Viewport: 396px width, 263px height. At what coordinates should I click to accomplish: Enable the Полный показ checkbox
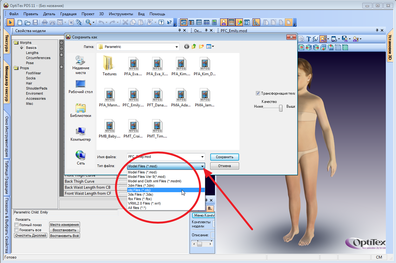[x=17, y=225]
